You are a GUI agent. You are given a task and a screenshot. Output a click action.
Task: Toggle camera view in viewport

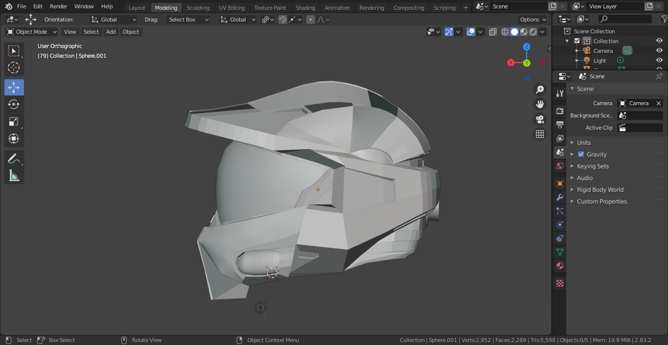(540, 119)
